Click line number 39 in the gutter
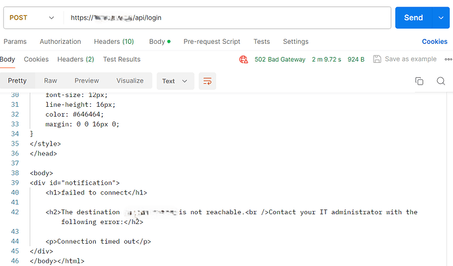Image resolution: width=453 pixels, height=266 pixels. click(x=15, y=183)
